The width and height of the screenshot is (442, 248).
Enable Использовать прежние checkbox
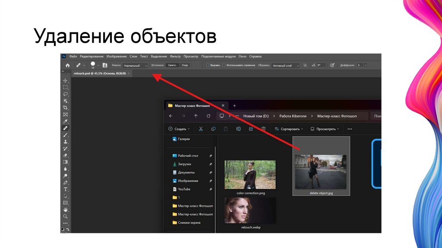[x=224, y=65]
